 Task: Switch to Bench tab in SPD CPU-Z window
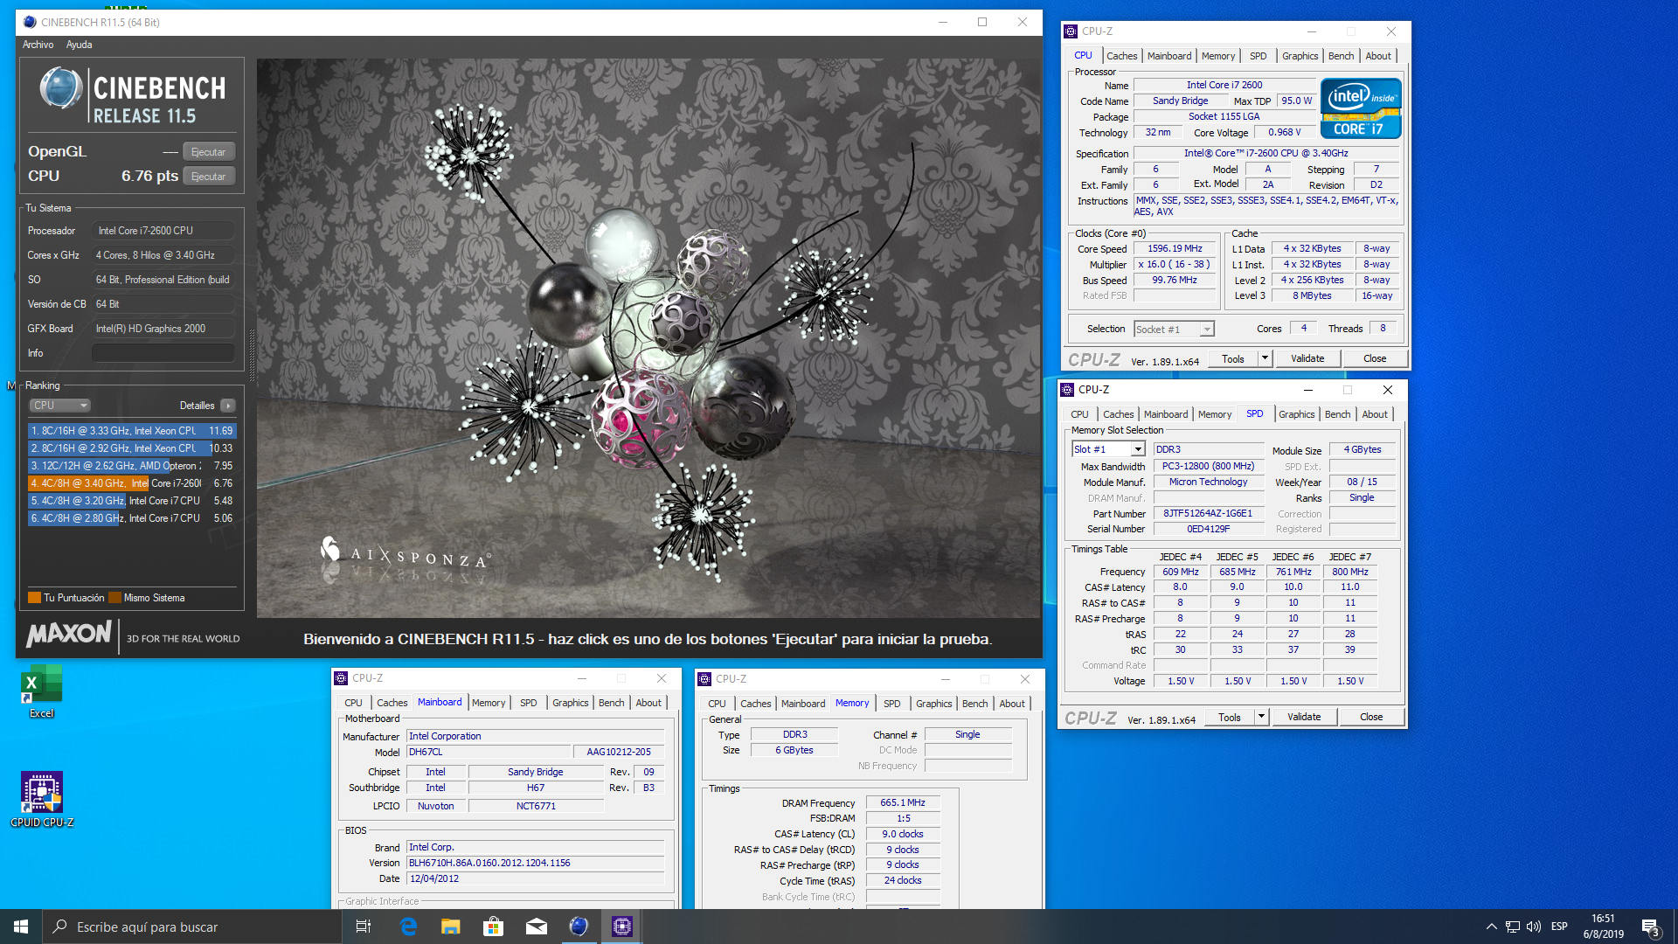pyautogui.click(x=1337, y=414)
